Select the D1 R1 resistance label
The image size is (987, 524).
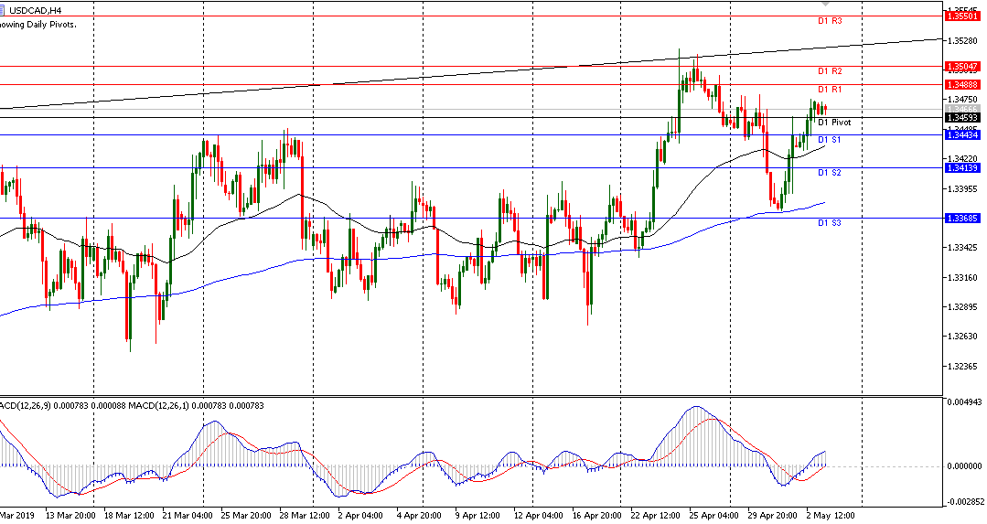tap(830, 89)
